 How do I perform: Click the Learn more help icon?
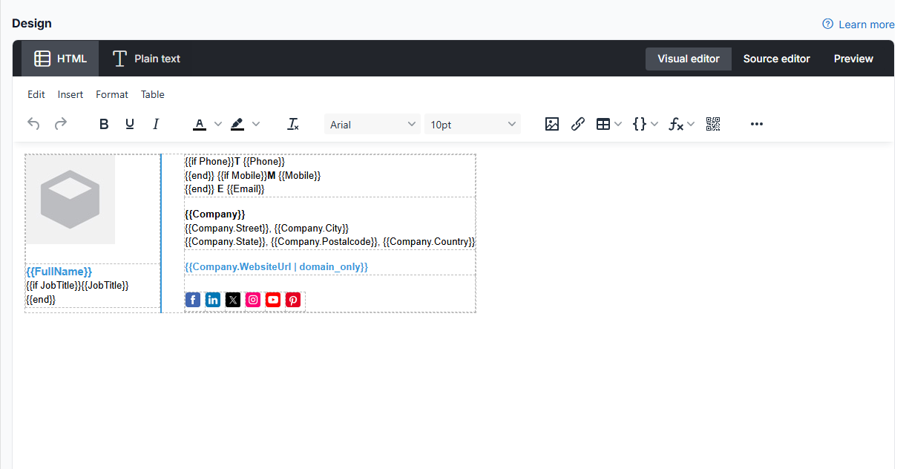[828, 24]
